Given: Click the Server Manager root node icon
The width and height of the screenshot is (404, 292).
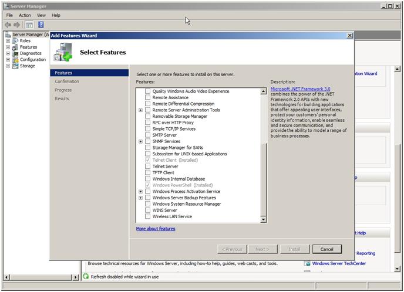Looking at the screenshot, I should click(x=8, y=35).
